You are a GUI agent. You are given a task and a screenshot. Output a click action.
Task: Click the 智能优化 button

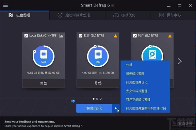(x=94, y=108)
